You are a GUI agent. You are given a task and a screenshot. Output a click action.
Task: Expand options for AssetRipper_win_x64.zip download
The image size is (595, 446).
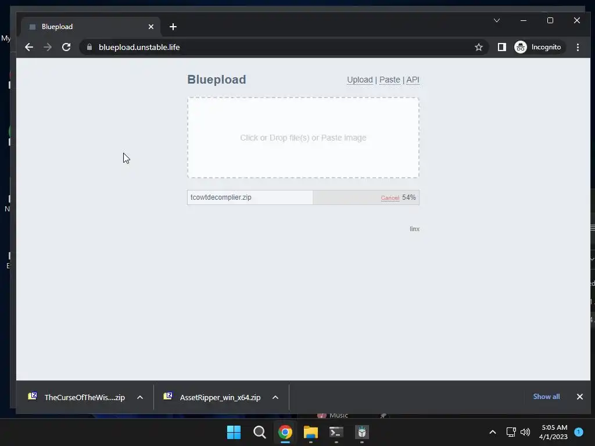tap(275, 397)
